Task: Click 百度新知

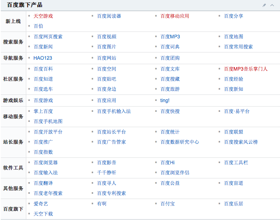Action: pos(233,89)
